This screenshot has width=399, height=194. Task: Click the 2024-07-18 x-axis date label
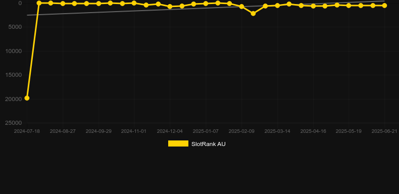pos(27,131)
